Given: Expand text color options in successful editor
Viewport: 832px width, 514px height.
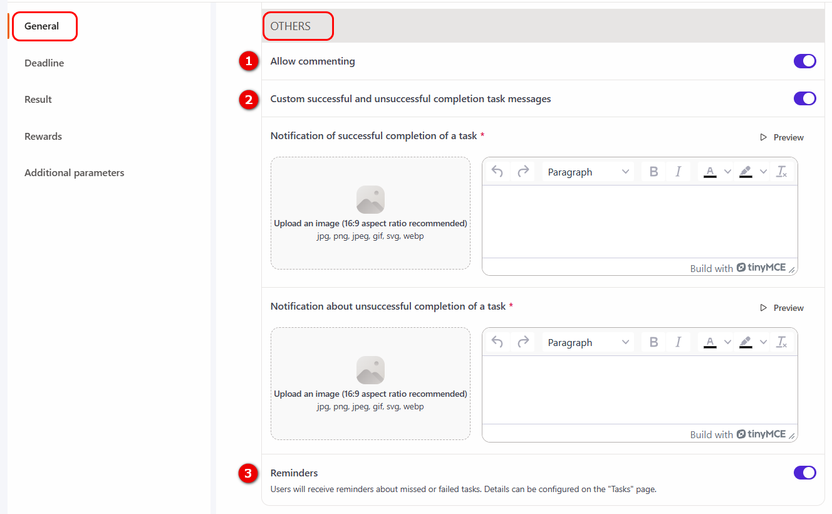Looking at the screenshot, I should point(727,172).
